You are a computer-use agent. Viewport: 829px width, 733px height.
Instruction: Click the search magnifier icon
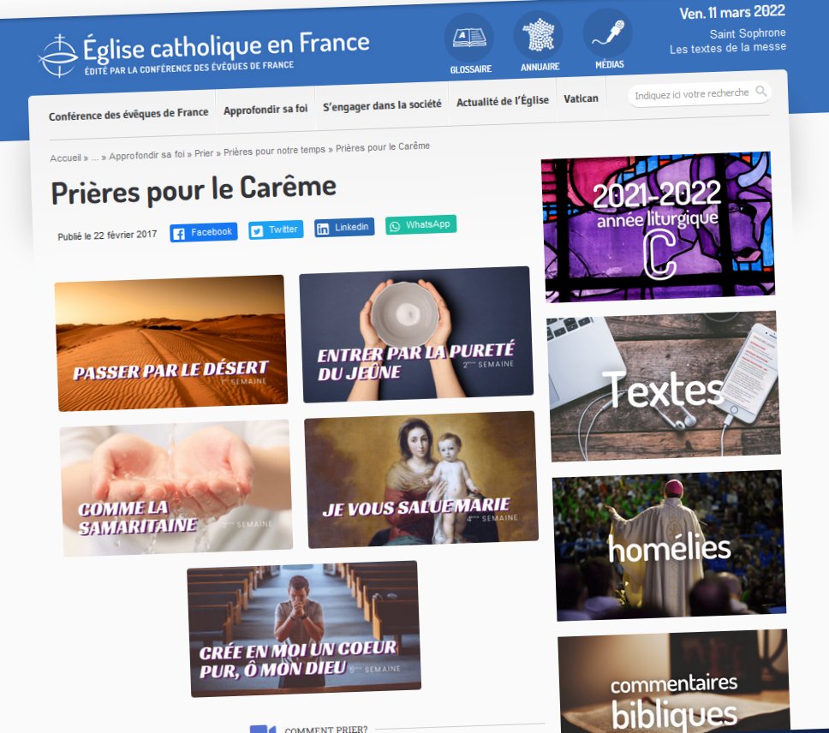click(760, 91)
